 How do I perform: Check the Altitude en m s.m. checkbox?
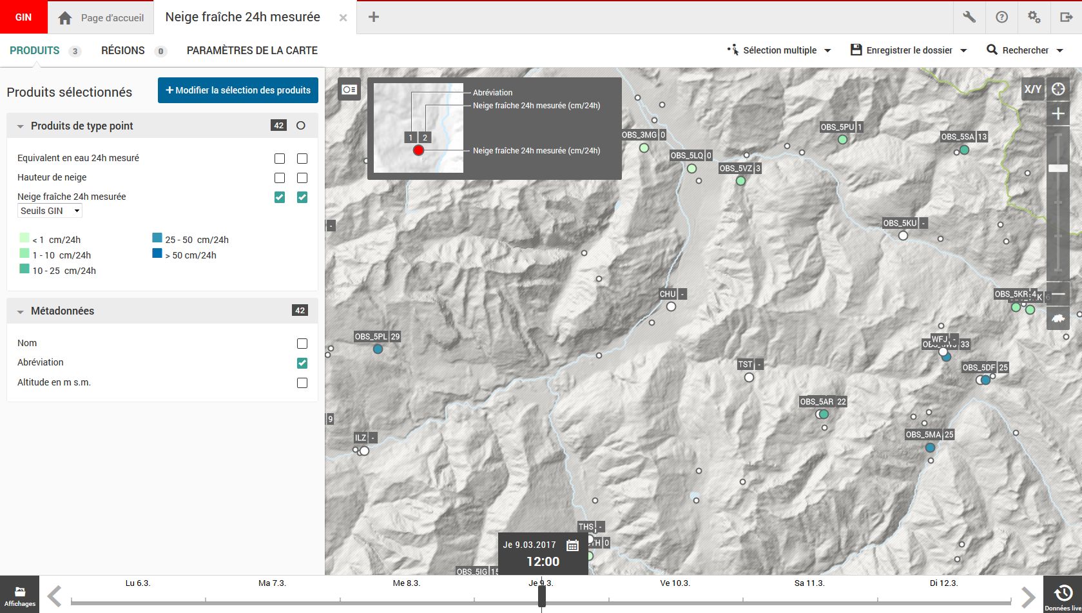point(302,383)
